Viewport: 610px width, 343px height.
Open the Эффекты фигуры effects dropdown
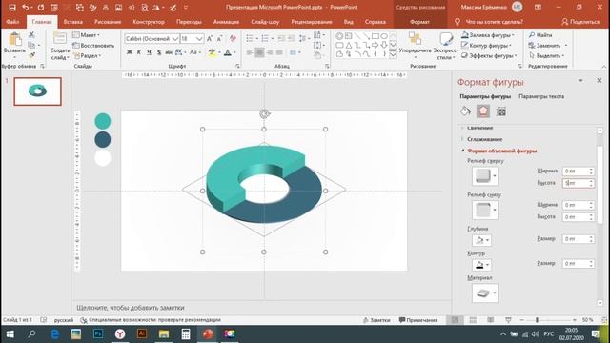(x=489, y=55)
